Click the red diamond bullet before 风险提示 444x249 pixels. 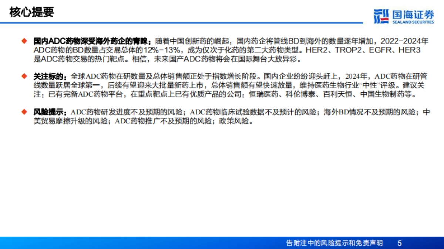click(x=24, y=112)
